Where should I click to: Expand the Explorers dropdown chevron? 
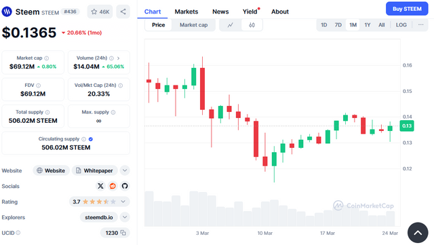[x=125, y=217]
